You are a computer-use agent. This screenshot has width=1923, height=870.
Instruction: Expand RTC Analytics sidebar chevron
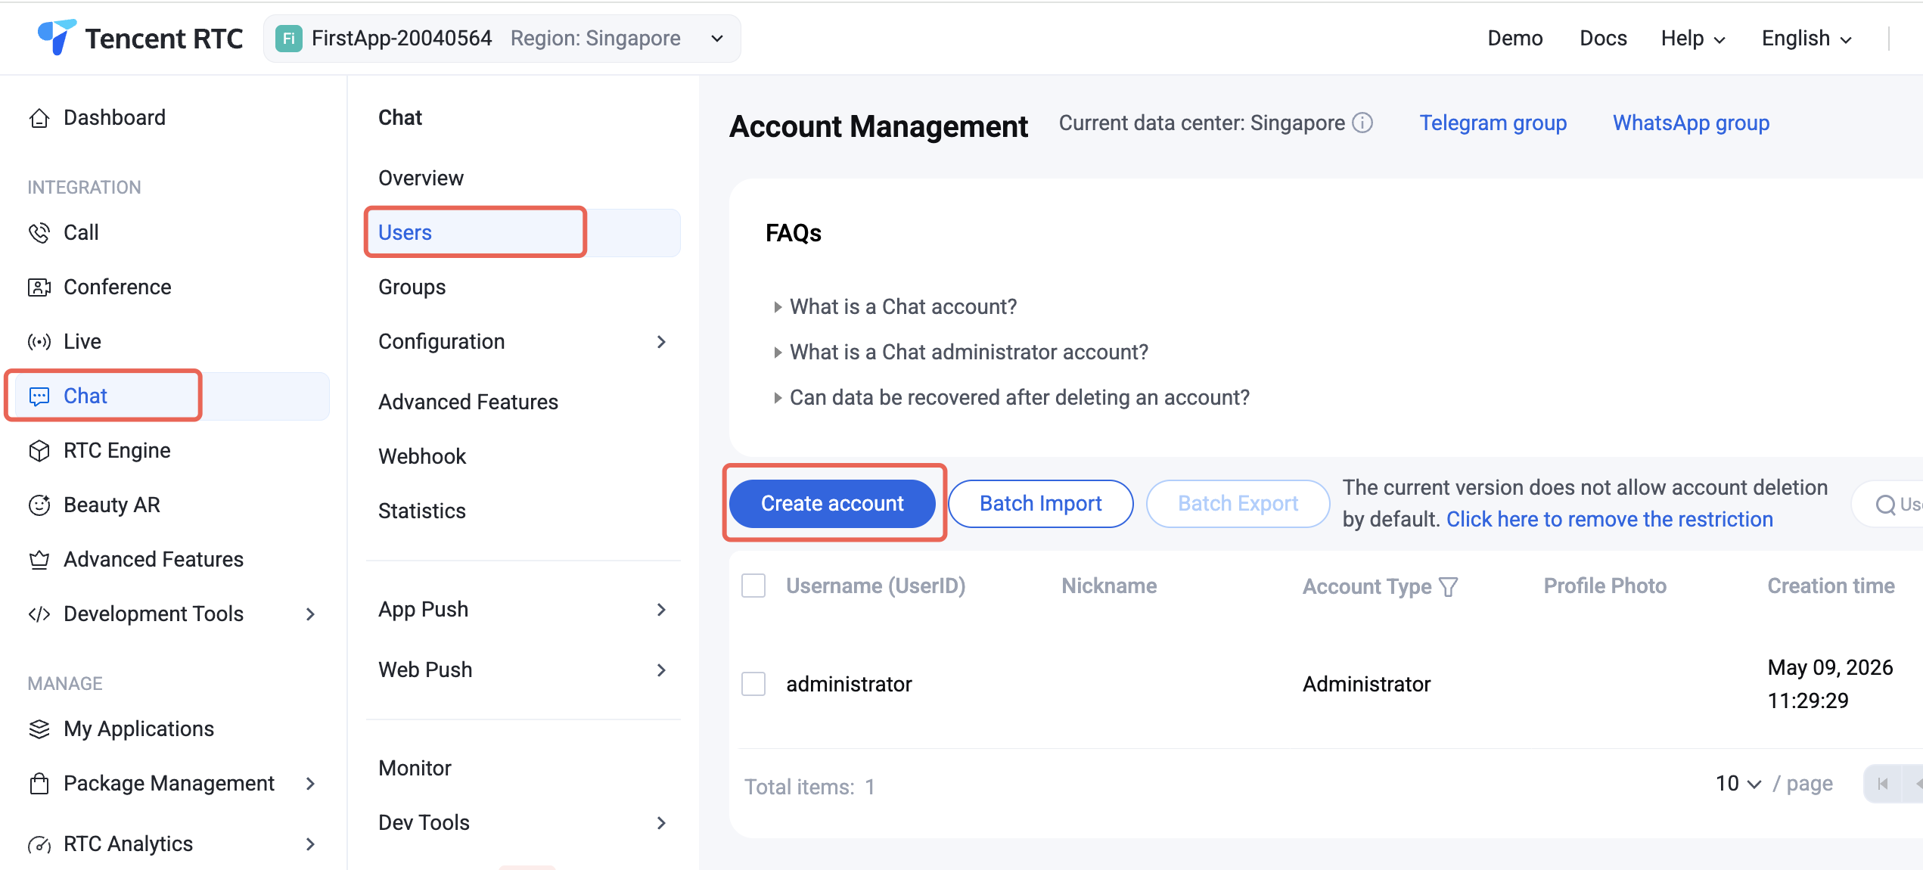[310, 844]
